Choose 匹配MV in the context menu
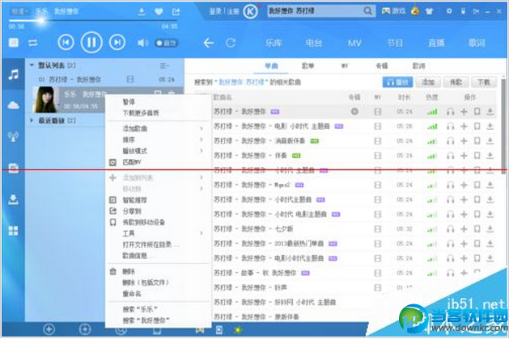This screenshot has height=339, width=509. (132, 162)
